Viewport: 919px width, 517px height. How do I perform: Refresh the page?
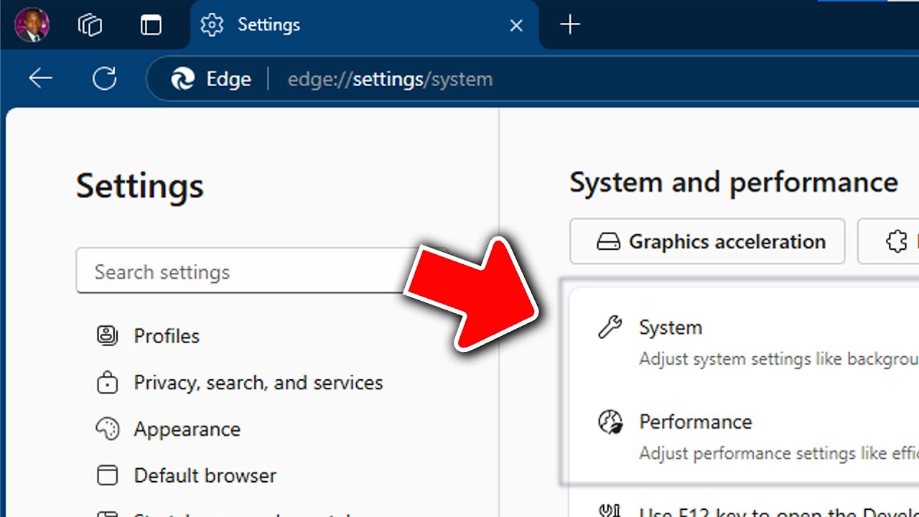[105, 78]
